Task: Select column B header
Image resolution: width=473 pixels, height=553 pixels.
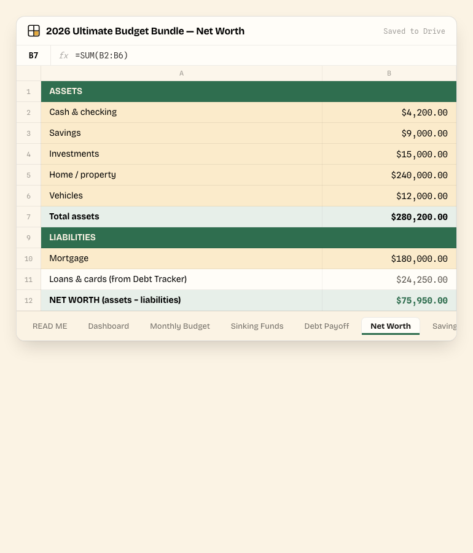Action: (x=389, y=73)
